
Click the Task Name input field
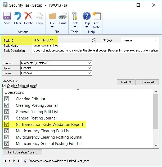point(95,46)
